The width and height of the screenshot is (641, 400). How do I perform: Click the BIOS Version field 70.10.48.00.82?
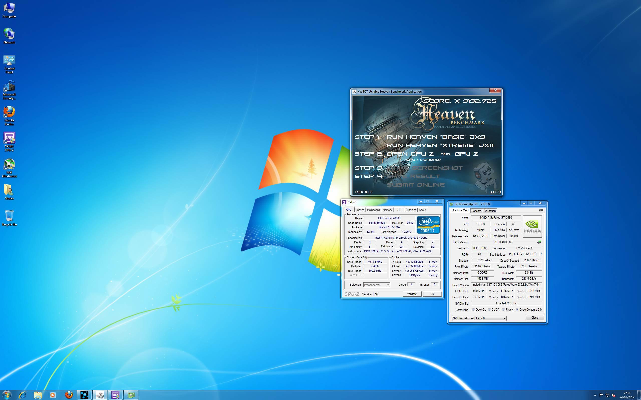click(503, 242)
